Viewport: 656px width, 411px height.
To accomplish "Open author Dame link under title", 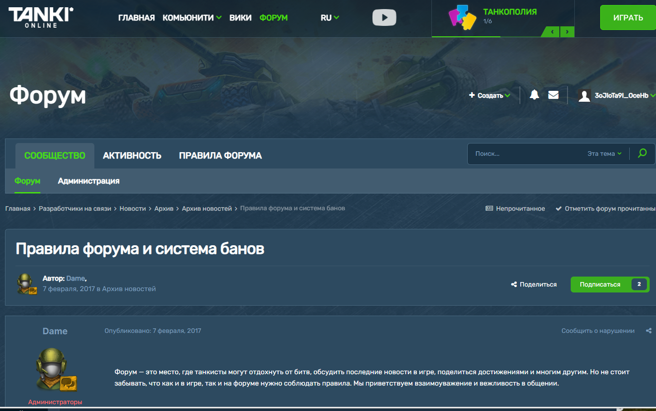I will 75,278.
